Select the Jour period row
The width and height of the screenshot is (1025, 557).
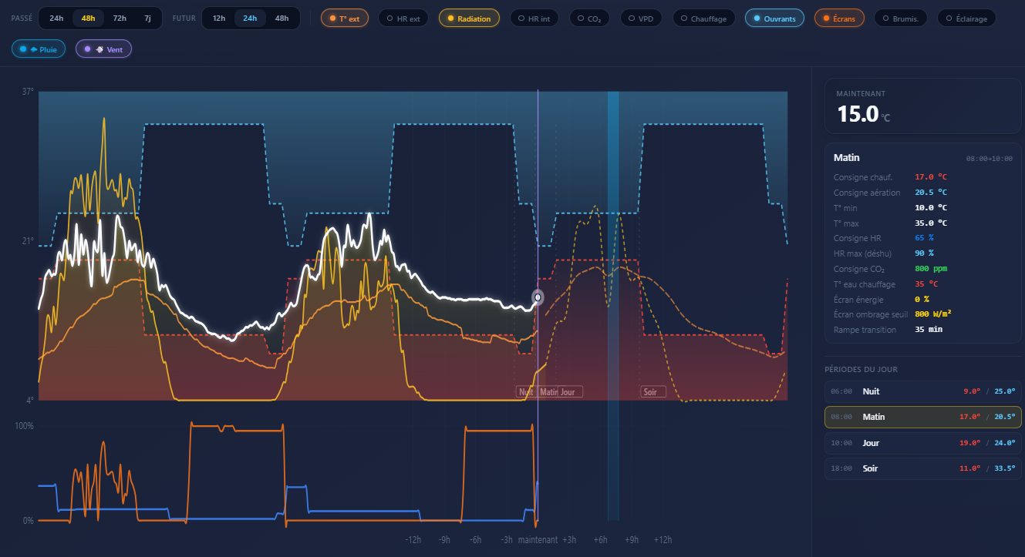click(922, 443)
